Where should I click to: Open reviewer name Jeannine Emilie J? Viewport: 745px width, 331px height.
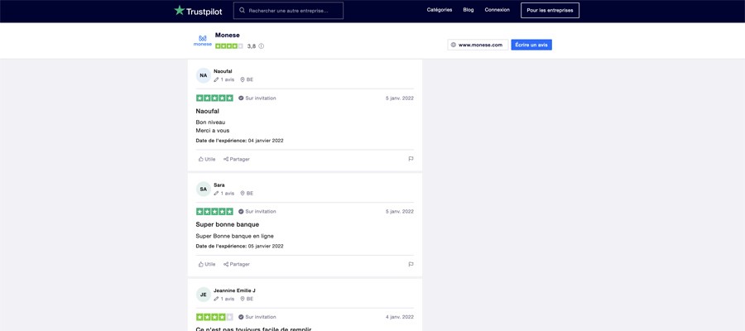point(235,290)
